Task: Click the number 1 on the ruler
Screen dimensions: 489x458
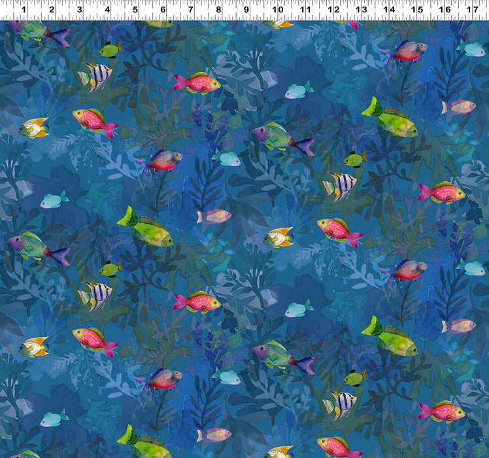Action: pyautogui.click(x=24, y=10)
